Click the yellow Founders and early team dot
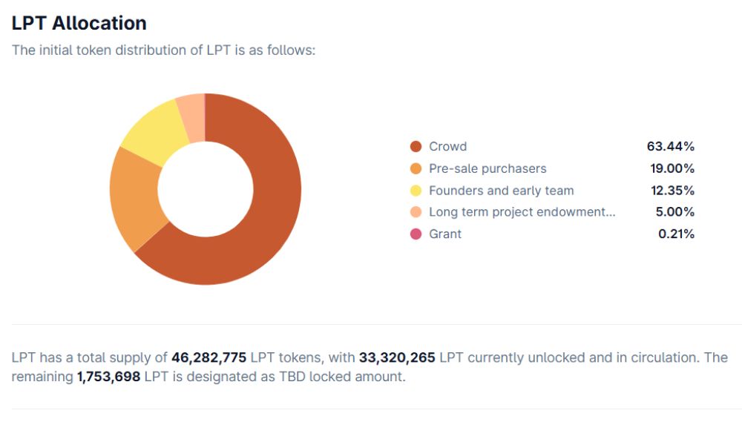The width and height of the screenshot is (742, 445). click(416, 191)
